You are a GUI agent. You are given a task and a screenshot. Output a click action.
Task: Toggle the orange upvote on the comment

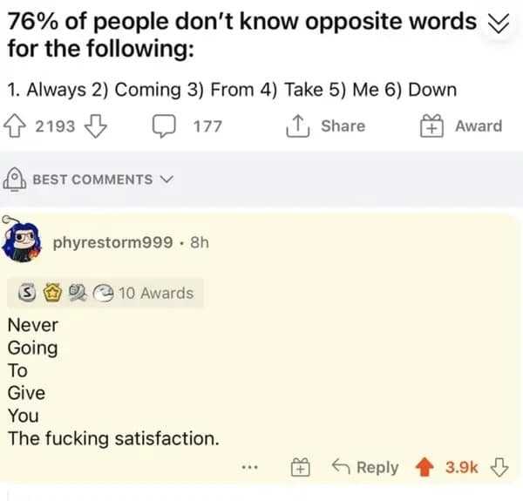point(425,467)
